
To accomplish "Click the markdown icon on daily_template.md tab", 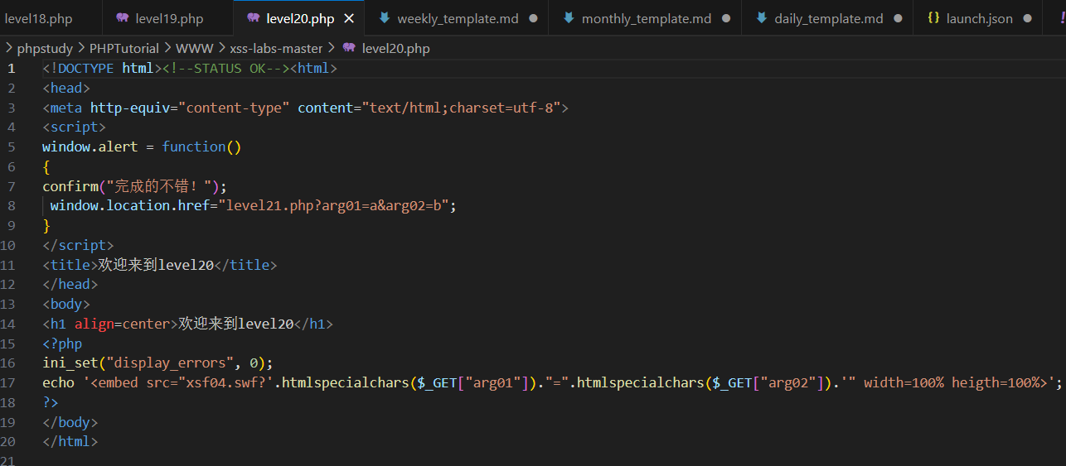I will pyautogui.click(x=761, y=18).
